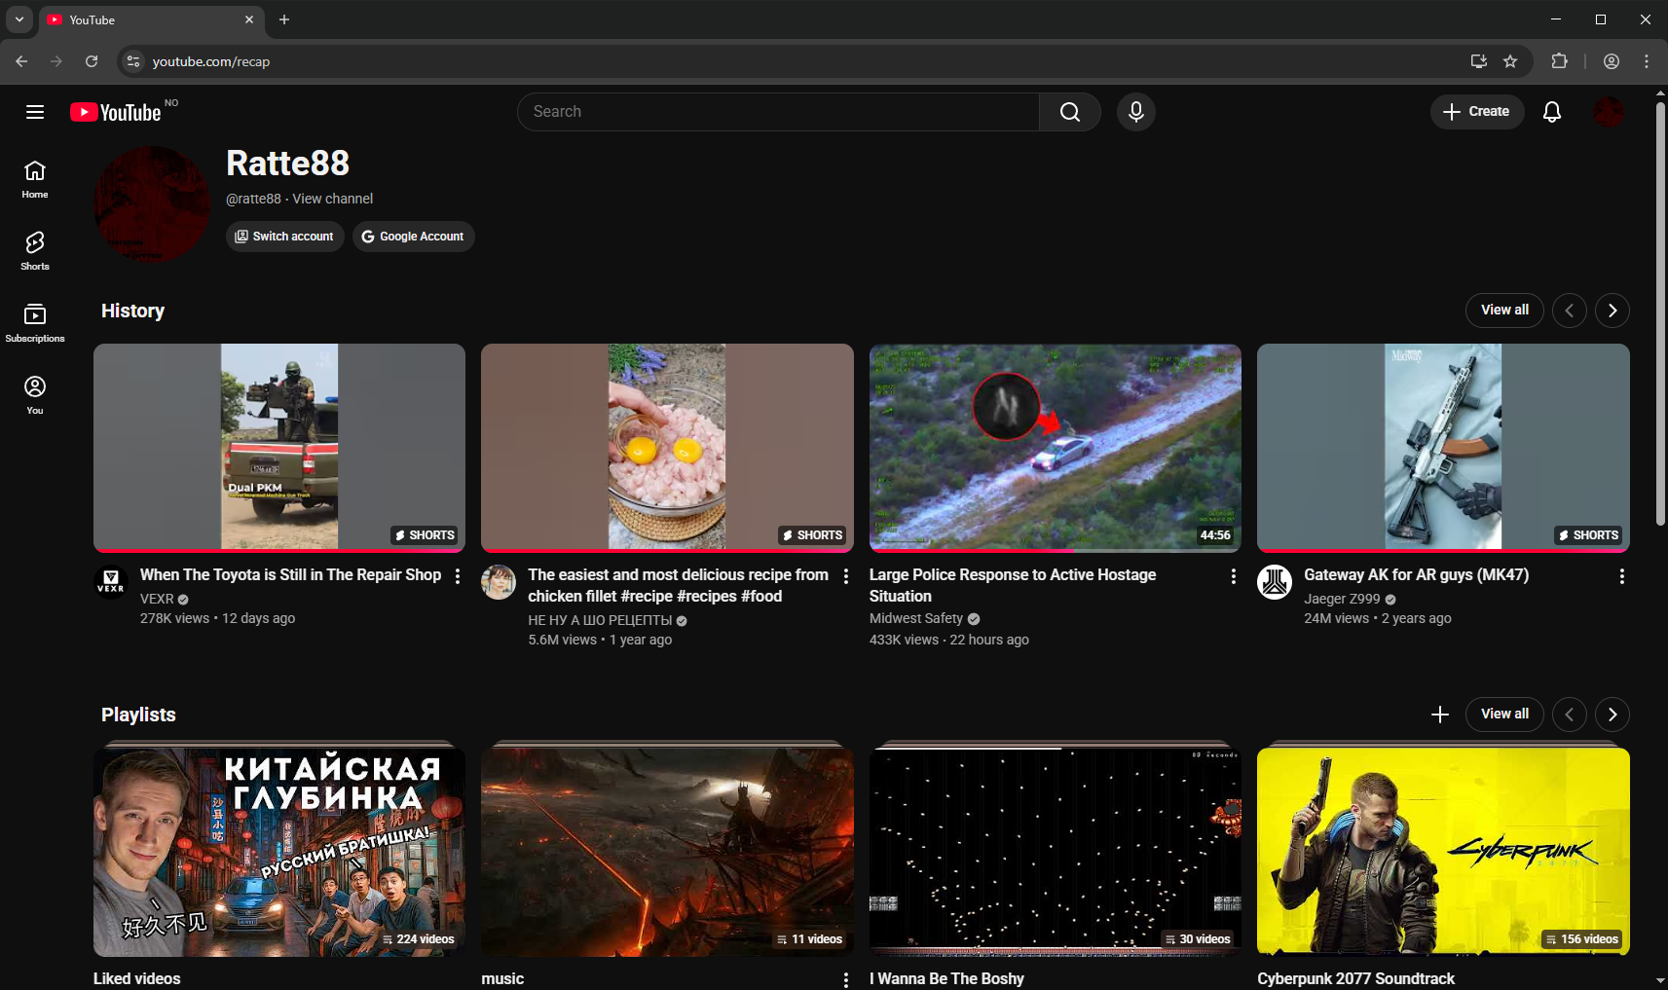Open browser extensions puzzle icon

click(x=1559, y=61)
